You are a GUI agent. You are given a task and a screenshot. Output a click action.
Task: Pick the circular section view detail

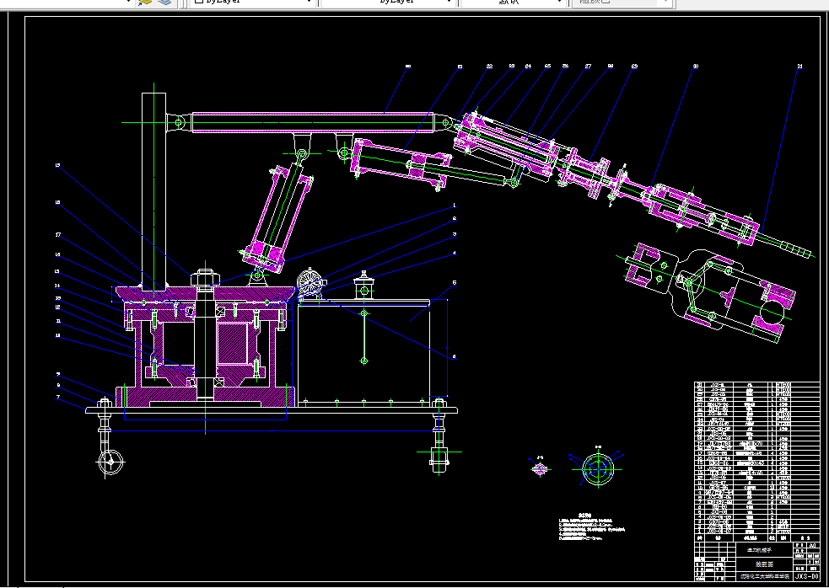598,468
